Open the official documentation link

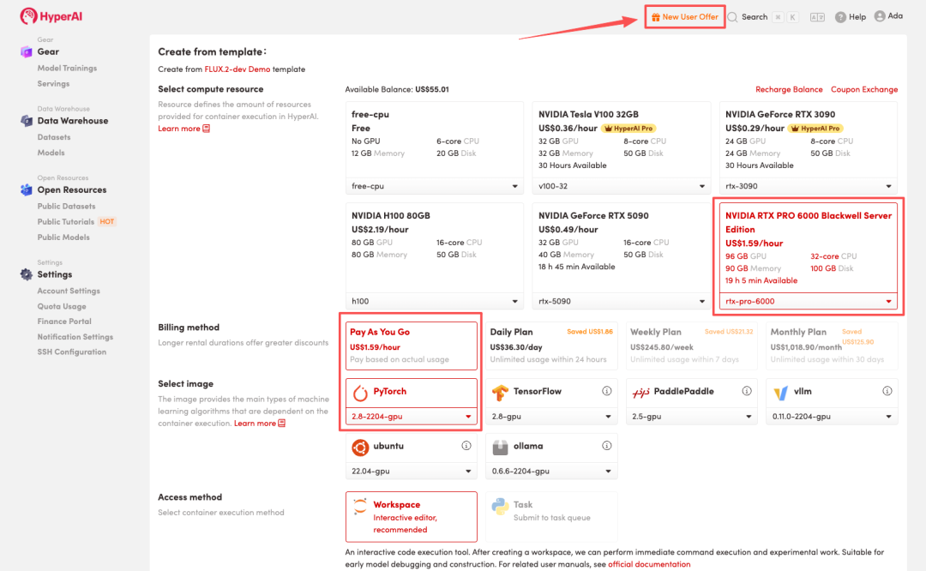tap(649, 564)
